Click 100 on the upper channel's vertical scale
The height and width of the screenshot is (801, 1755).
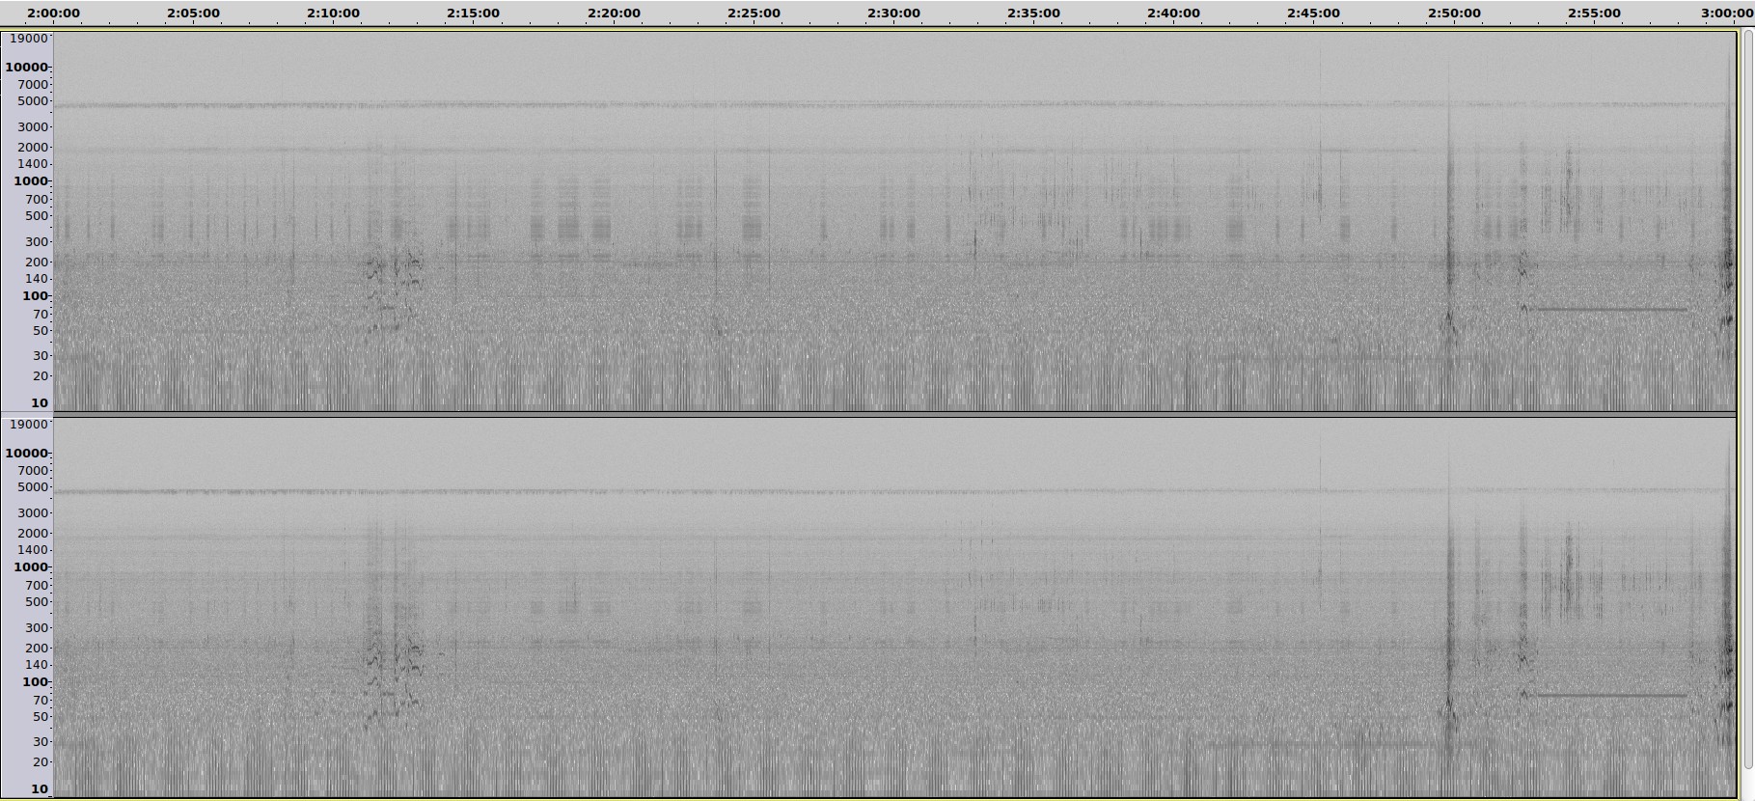click(35, 296)
